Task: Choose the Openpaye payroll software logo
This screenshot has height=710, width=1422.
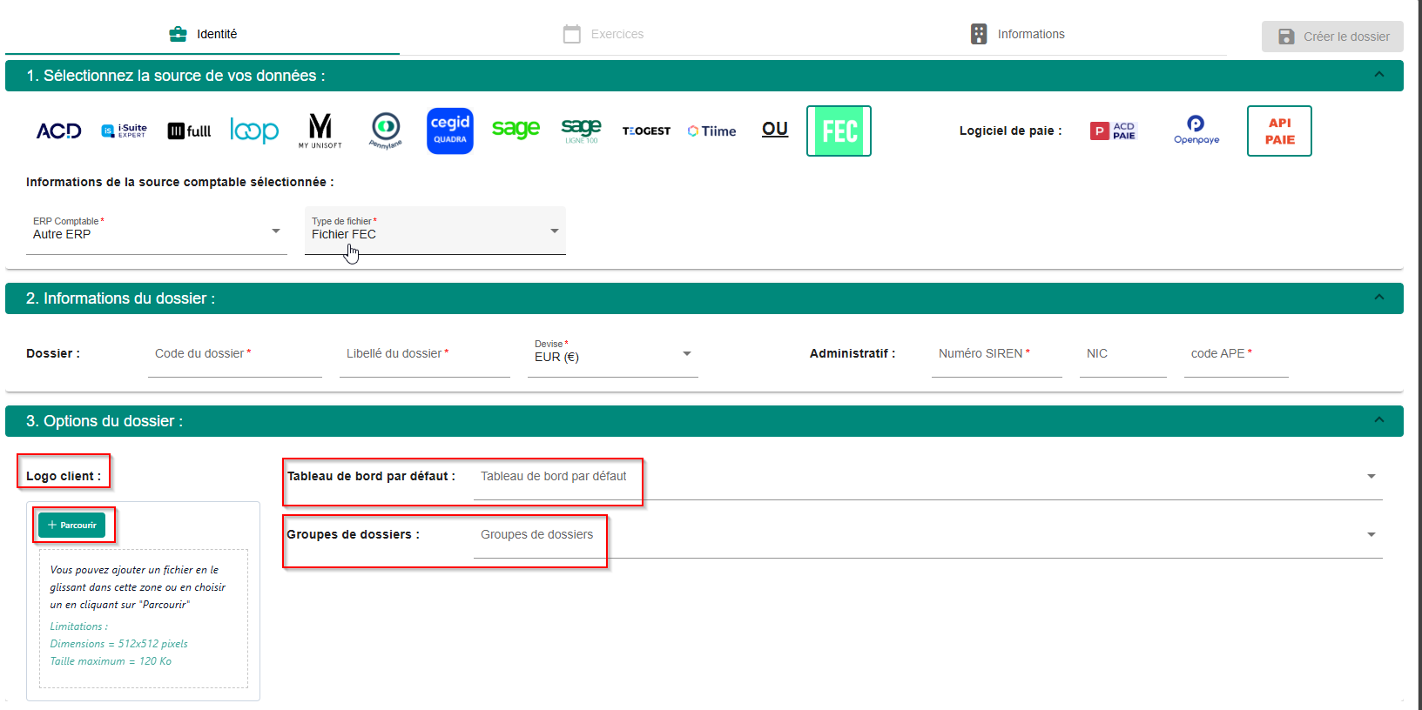Action: (1196, 131)
